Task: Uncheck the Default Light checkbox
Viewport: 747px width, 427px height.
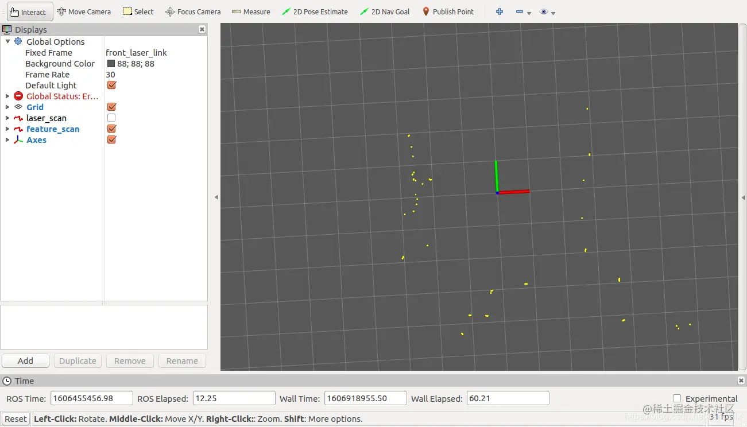Action: coord(111,85)
